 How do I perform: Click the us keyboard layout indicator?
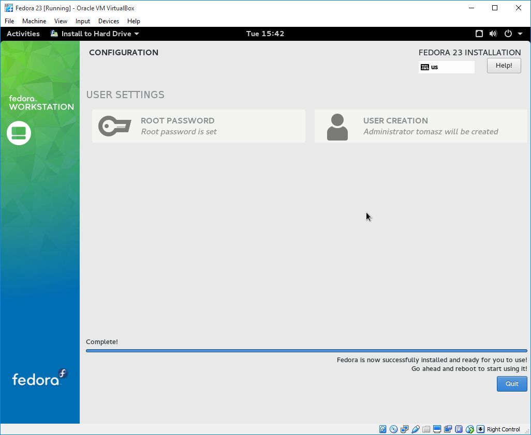[446, 67]
